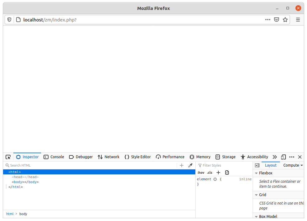Viewport: 307px width, 221px height.
Task: Close the Firefox window
Action: [x=298, y=8]
